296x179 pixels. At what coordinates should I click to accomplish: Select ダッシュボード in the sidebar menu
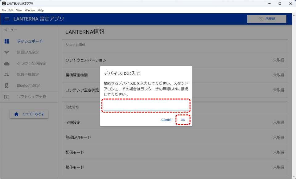click(30, 41)
